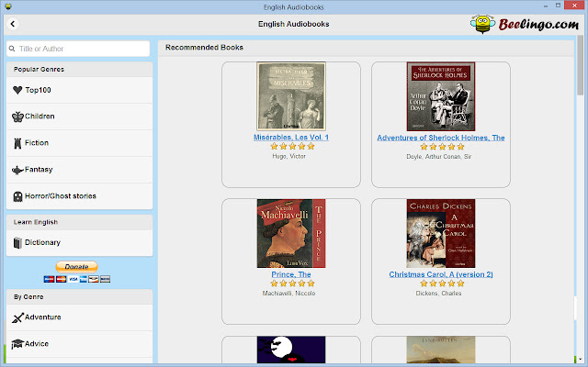
Task: Open the Fantasy genre
Action: click(80, 170)
